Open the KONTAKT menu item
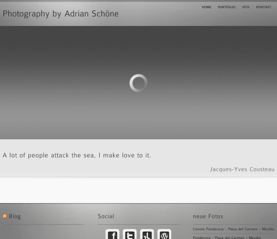The height and width of the screenshot is (239, 277). 263,7
